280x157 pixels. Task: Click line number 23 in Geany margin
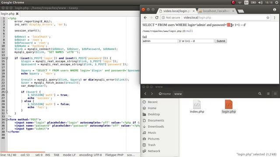coord(3,86)
